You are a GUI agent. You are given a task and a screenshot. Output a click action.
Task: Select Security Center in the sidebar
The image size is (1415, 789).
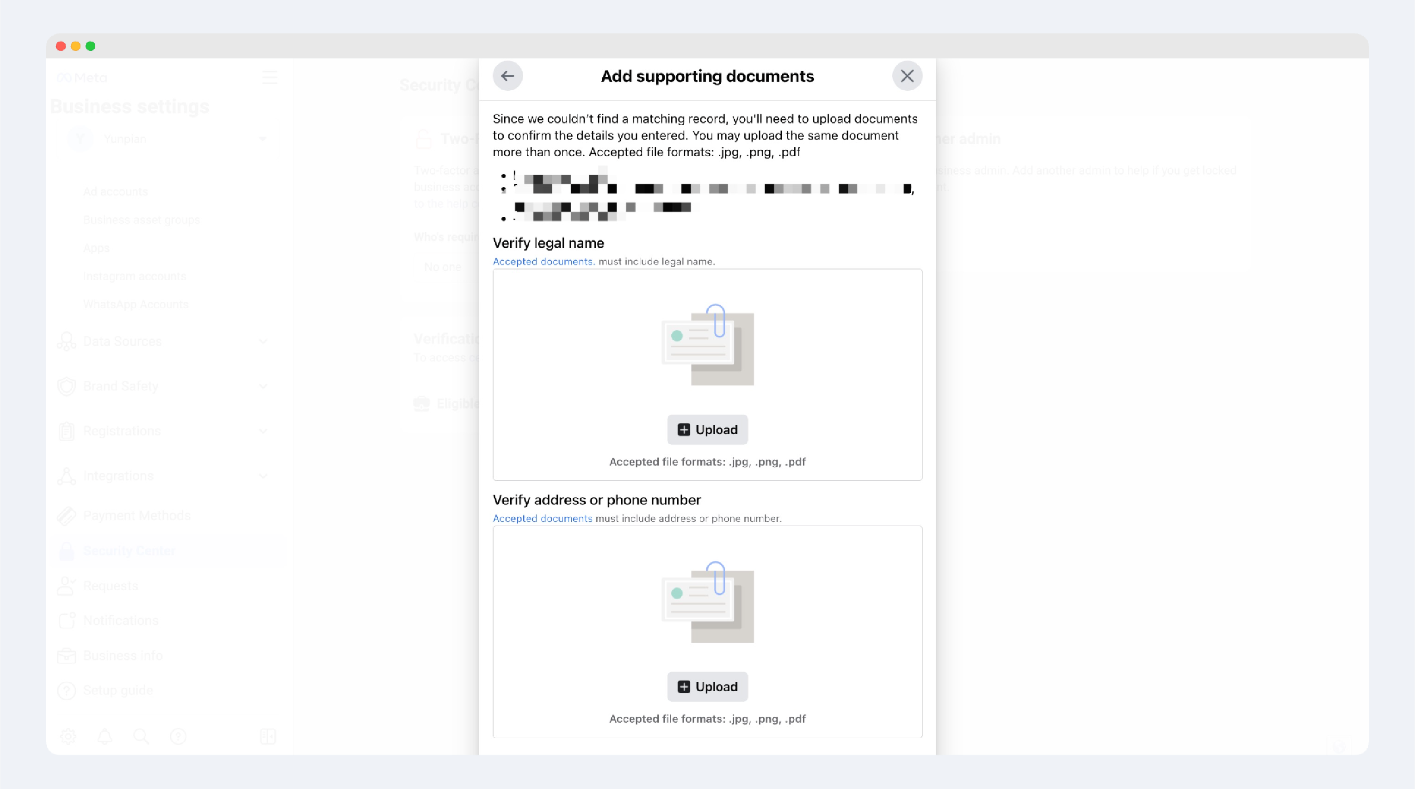(x=129, y=550)
